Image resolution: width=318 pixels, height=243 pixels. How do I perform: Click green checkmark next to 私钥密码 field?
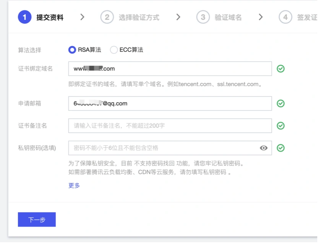281,148
